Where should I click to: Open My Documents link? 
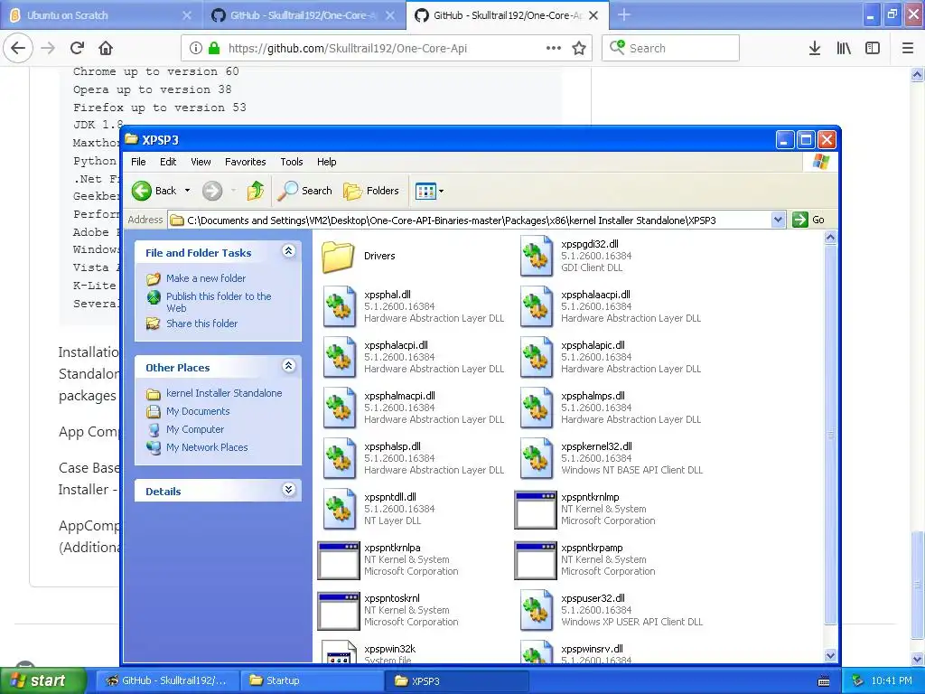click(x=198, y=411)
